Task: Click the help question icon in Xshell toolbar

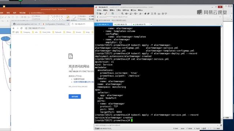Action: click(163, 13)
